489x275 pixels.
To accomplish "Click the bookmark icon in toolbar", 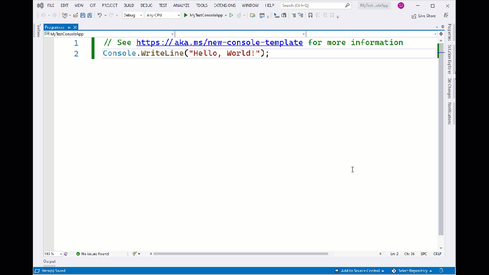I will click(x=310, y=15).
